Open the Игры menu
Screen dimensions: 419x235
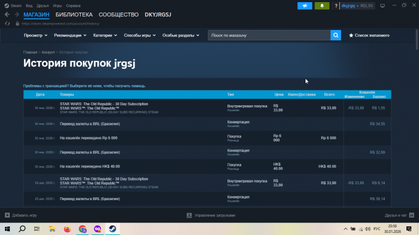[57, 5]
